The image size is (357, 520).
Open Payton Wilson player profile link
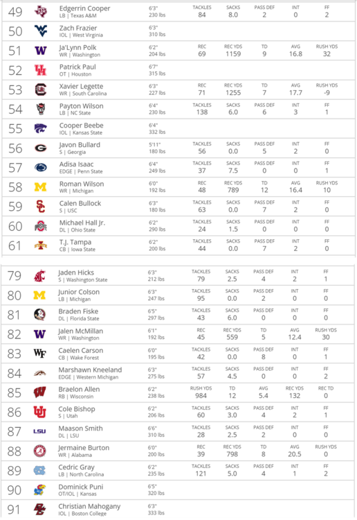(82, 106)
